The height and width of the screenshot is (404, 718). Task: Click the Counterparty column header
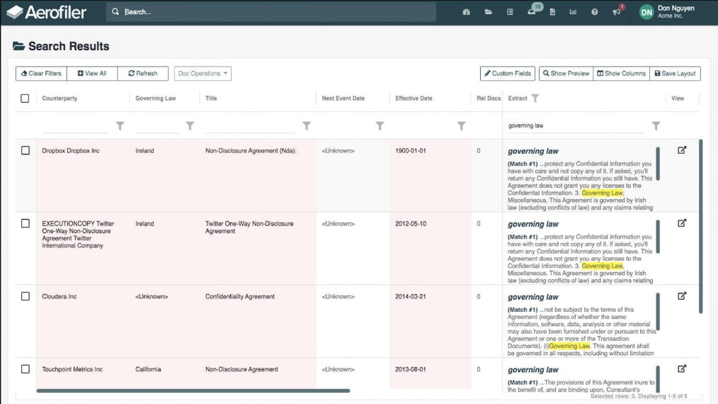tap(59, 99)
